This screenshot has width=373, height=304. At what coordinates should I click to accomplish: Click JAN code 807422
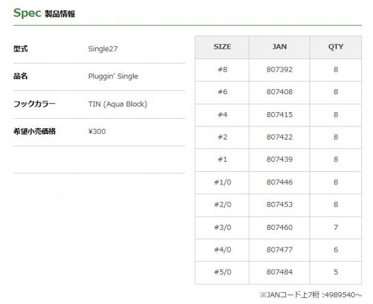coord(280,137)
